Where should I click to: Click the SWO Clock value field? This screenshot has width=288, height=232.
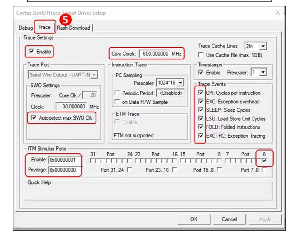coord(71,106)
